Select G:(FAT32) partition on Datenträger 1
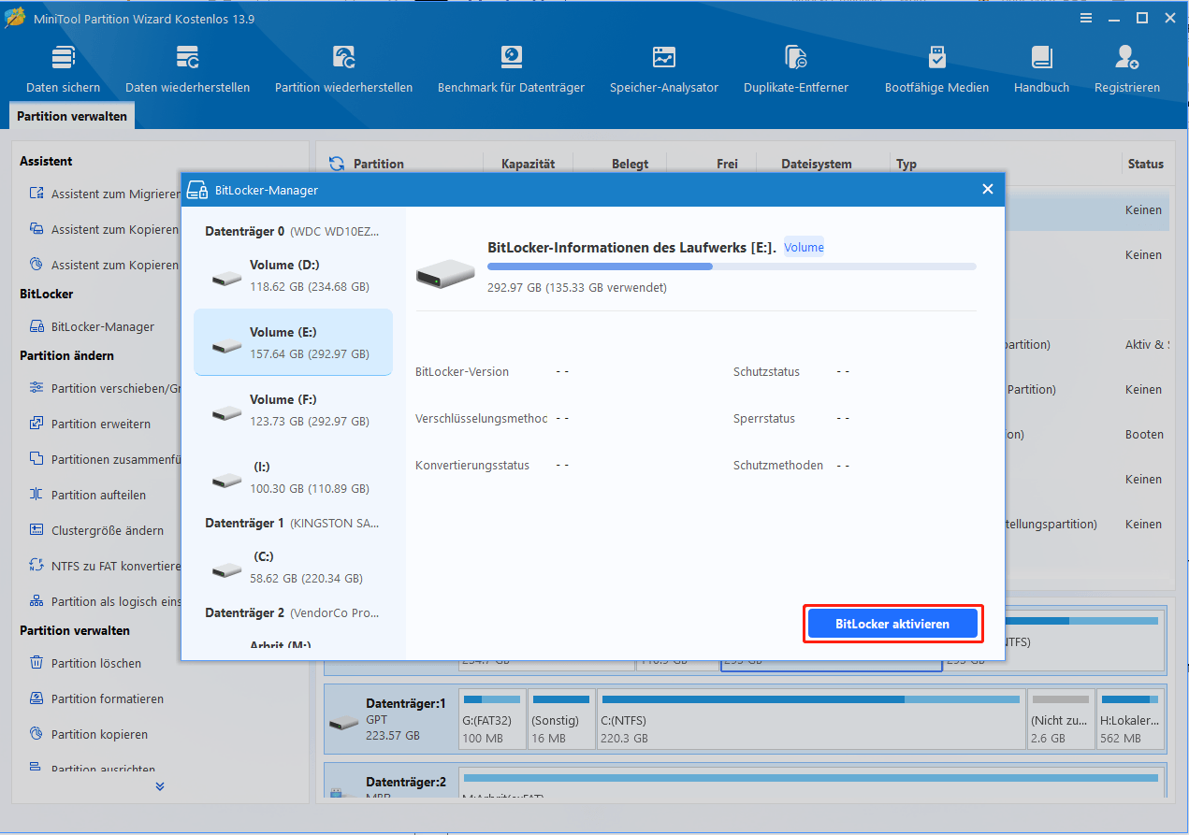Screen dimensions: 1189x835 (490, 719)
